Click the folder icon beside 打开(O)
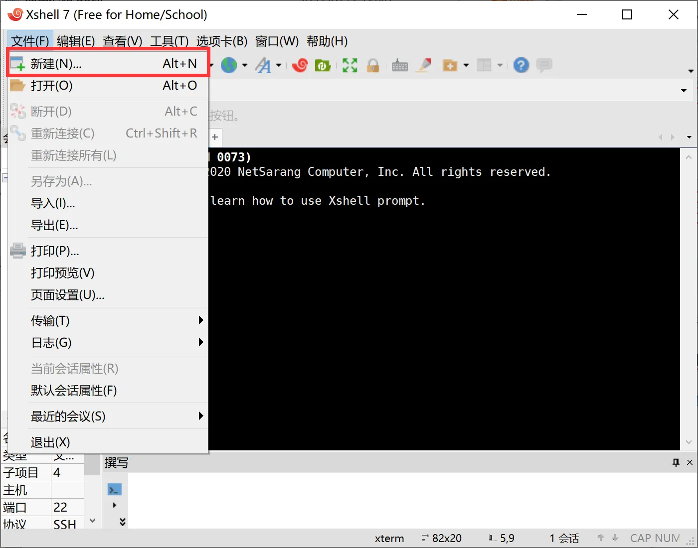The image size is (698, 548). coord(17,85)
